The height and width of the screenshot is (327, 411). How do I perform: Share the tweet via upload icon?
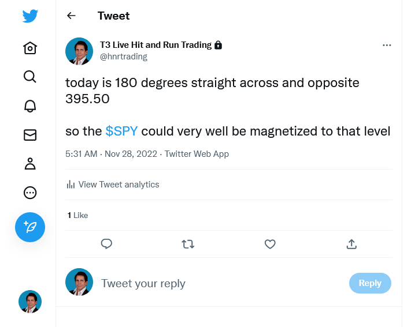coord(351,244)
